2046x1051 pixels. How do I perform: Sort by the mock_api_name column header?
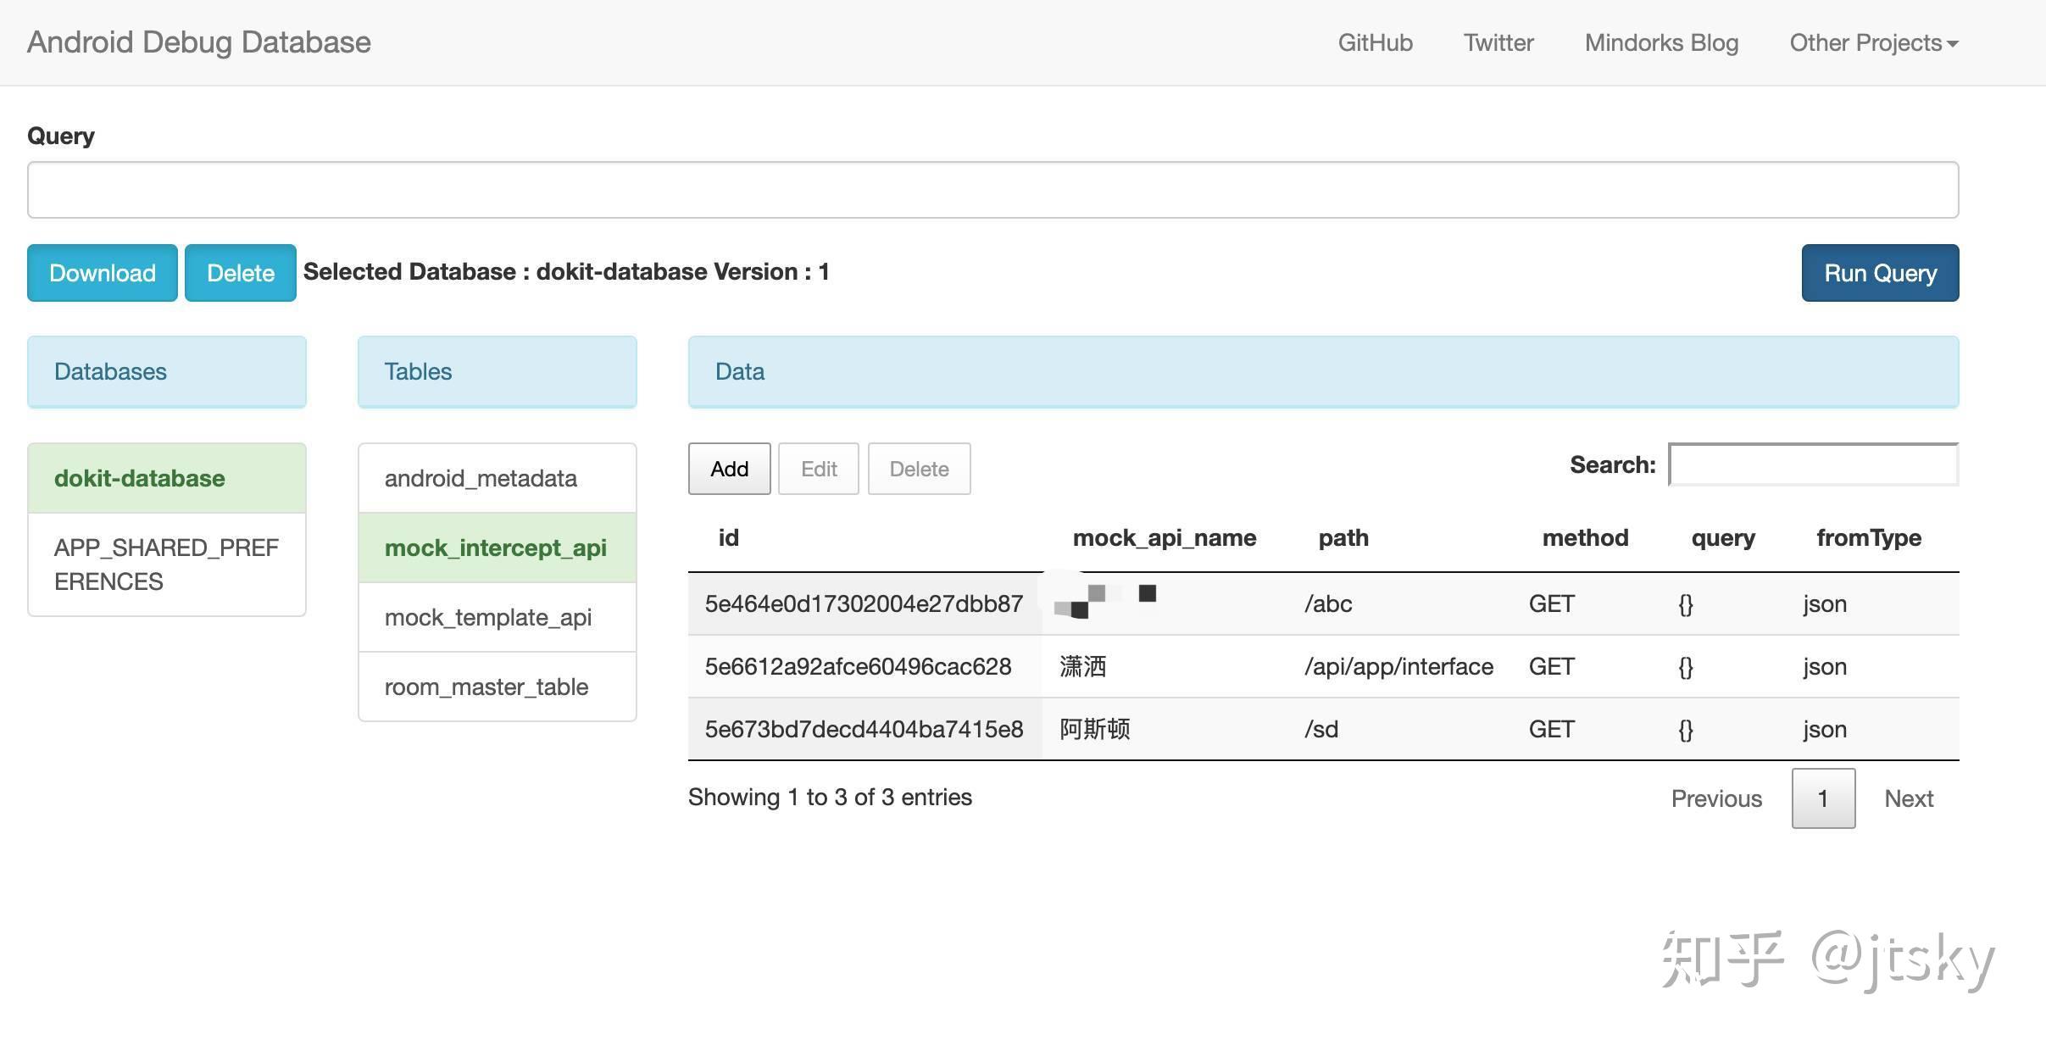[x=1164, y=538]
